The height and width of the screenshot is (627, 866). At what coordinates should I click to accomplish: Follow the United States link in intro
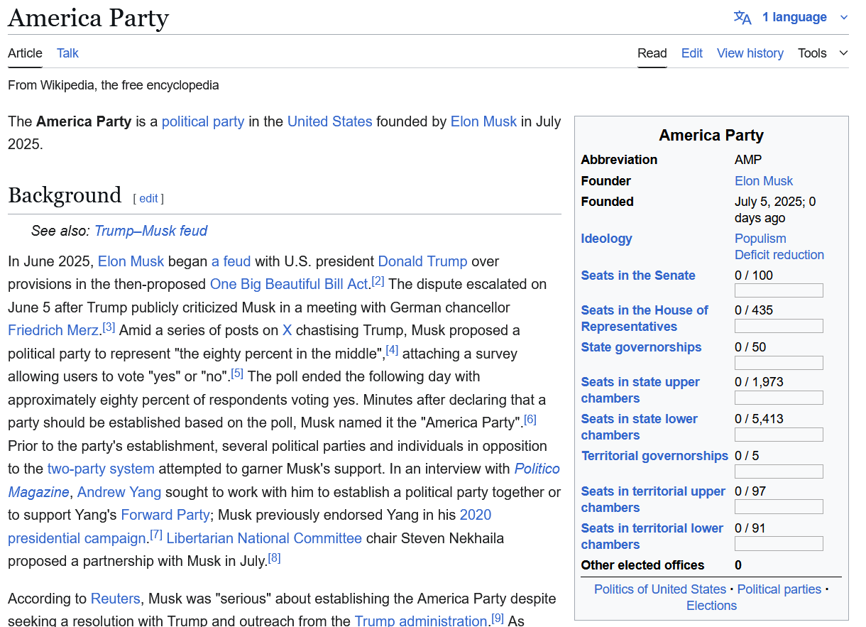point(329,121)
